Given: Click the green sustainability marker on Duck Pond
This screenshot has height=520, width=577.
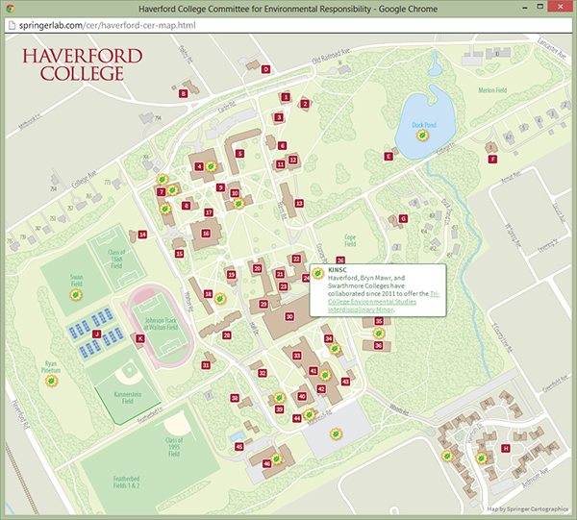Looking at the screenshot, I should coord(422,136).
